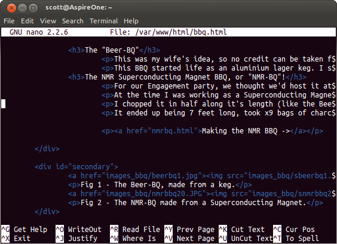Open the Search menu
The image size is (337, 244).
(73, 21)
